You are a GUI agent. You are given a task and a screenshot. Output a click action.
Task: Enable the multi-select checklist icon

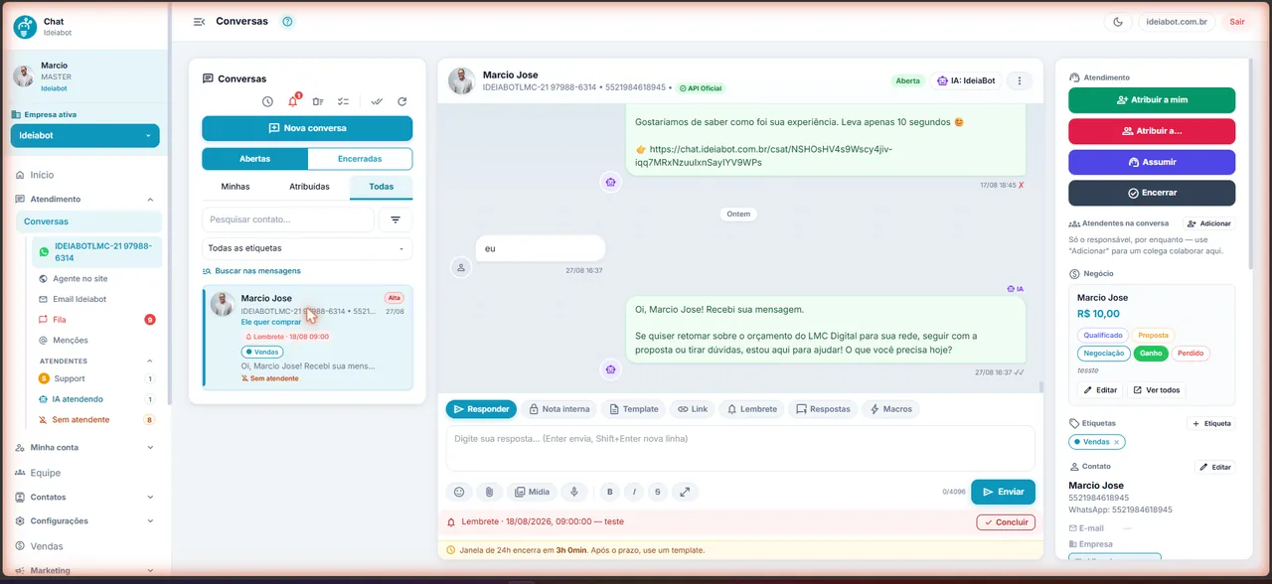click(344, 101)
